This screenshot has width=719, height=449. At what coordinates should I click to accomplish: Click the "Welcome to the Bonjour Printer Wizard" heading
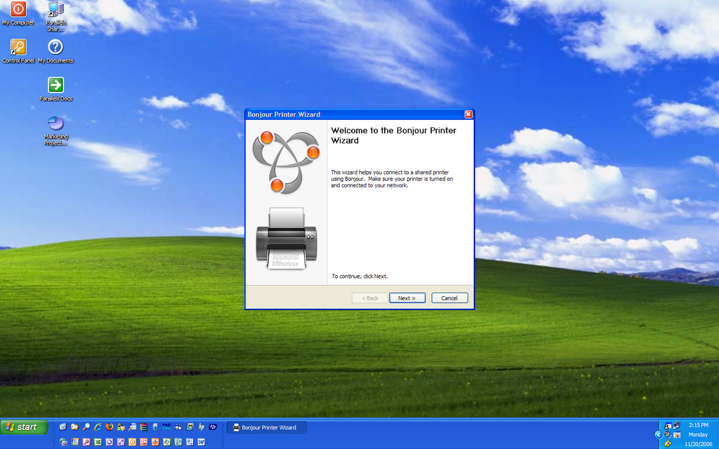tap(393, 135)
